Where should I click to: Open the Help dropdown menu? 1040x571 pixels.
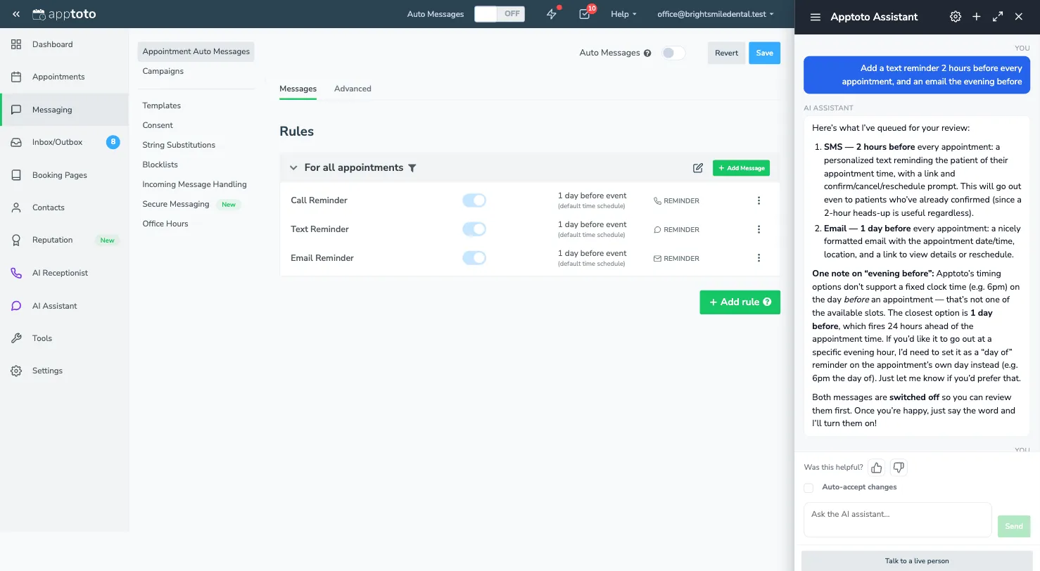pos(623,14)
